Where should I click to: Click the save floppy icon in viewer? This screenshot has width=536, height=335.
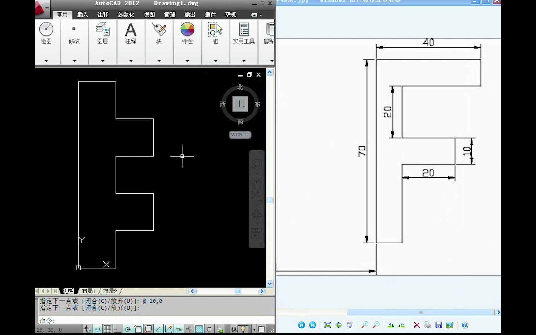pos(439,325)
